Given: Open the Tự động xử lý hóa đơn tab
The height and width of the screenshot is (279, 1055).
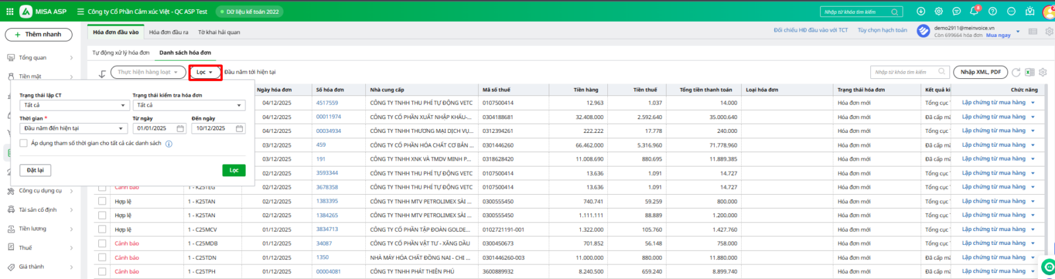Looking at the screenshot, I should [121, 53].
